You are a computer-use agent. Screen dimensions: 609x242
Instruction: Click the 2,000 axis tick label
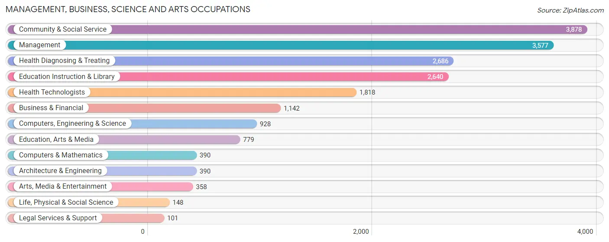click(361, 232)
